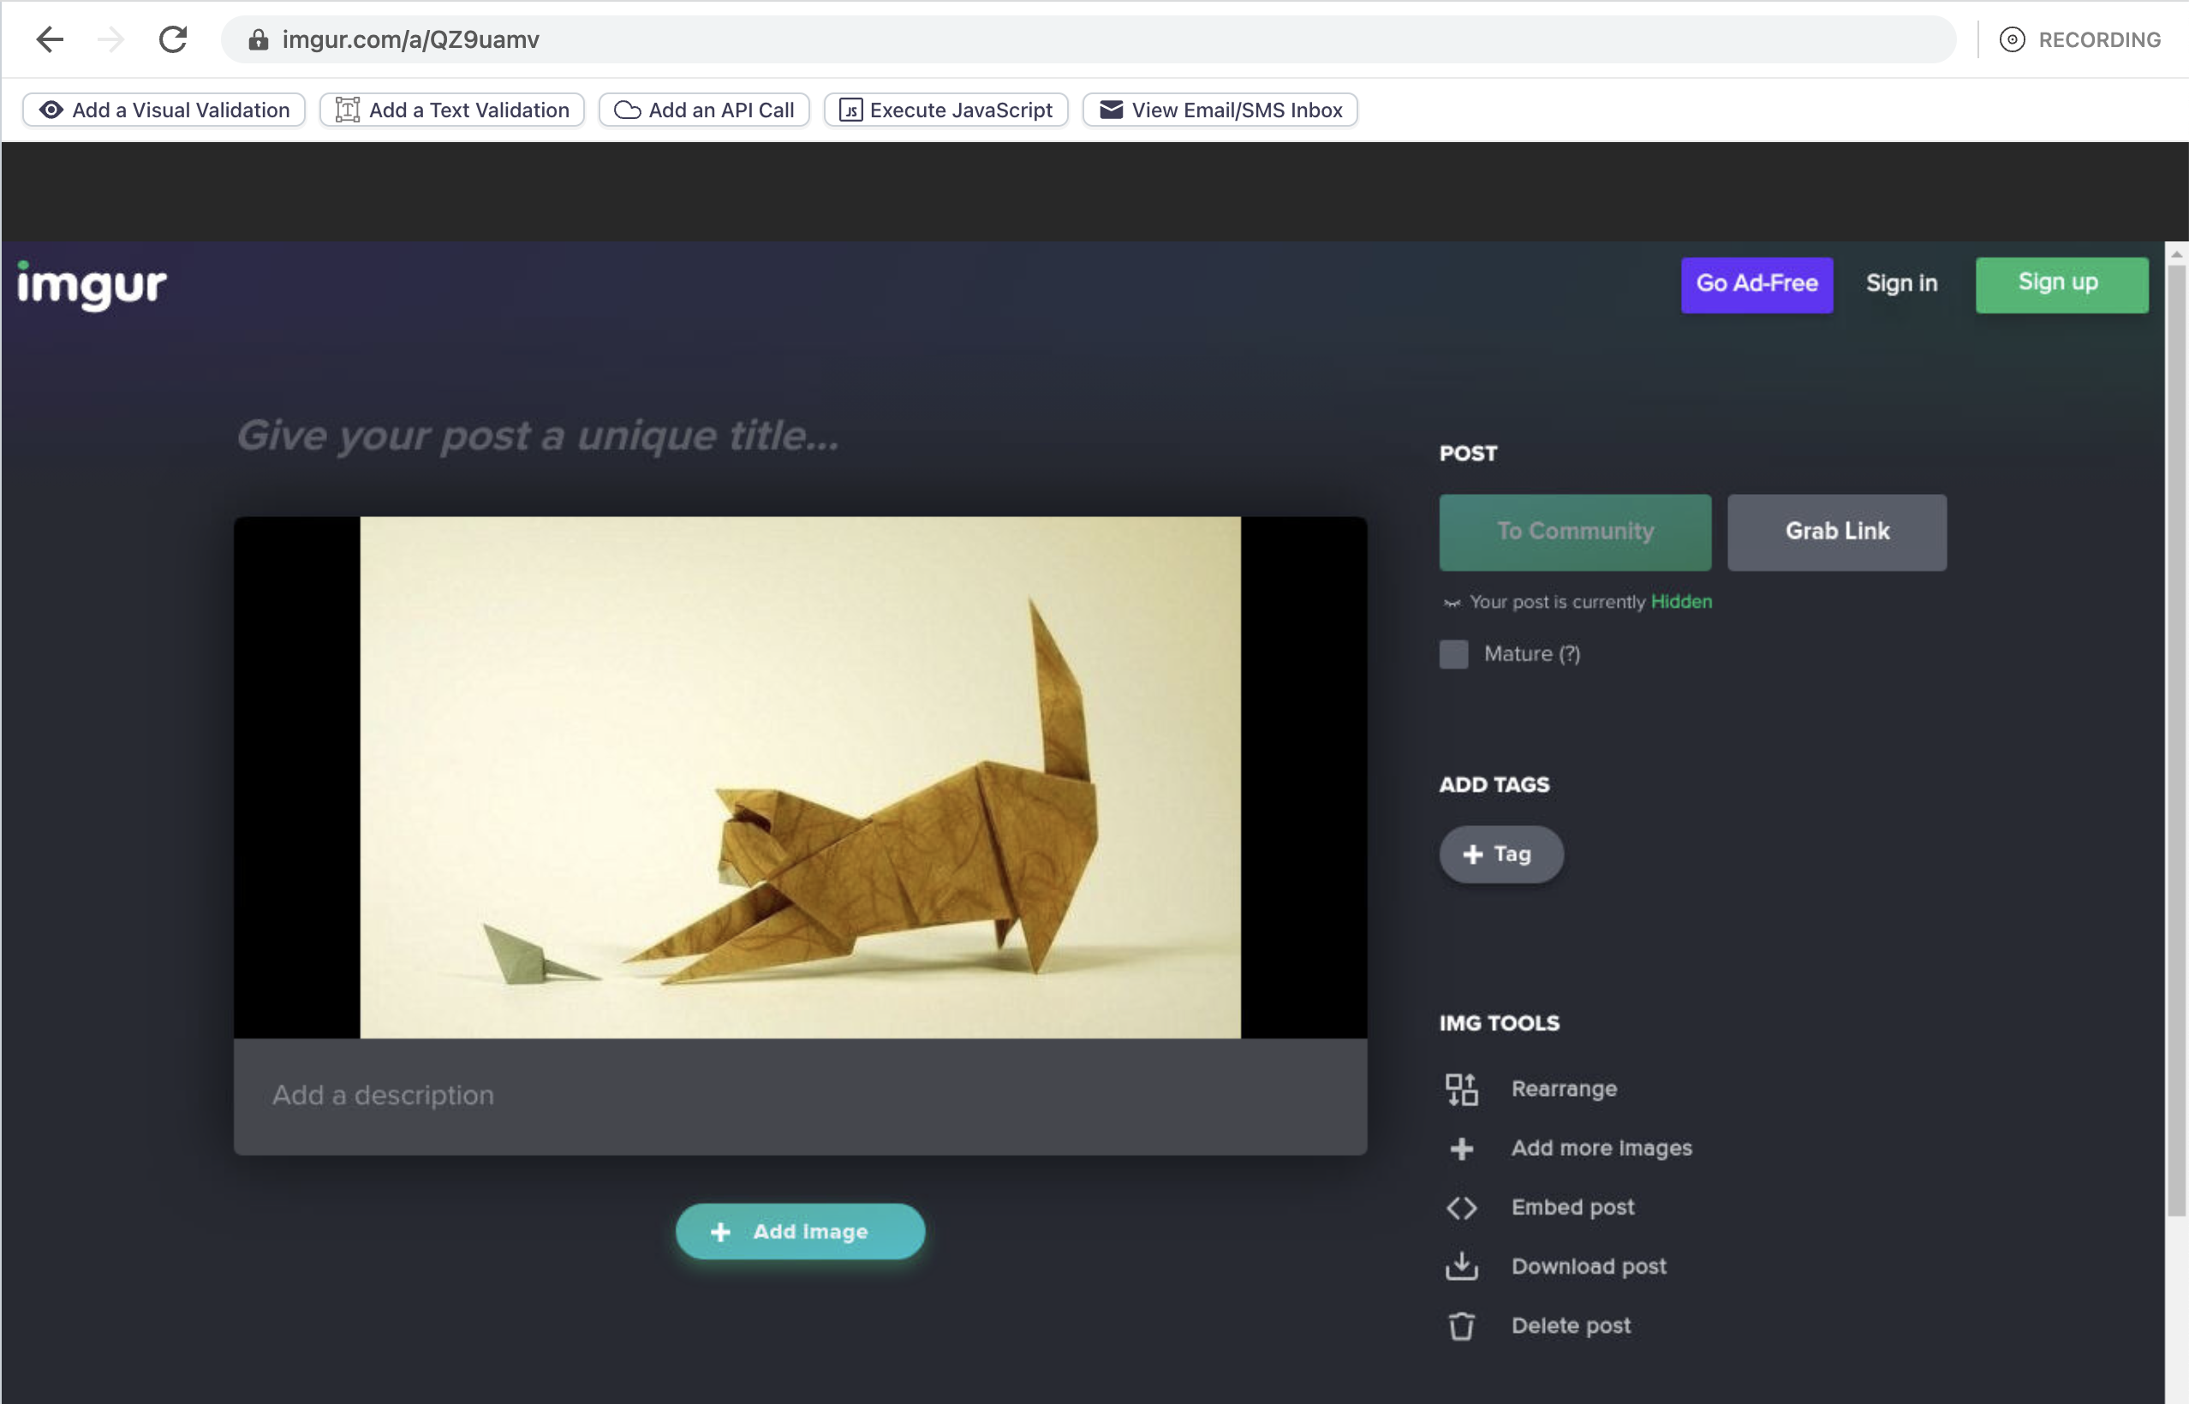Click the Add more images plus icon

point(1460,1148)
